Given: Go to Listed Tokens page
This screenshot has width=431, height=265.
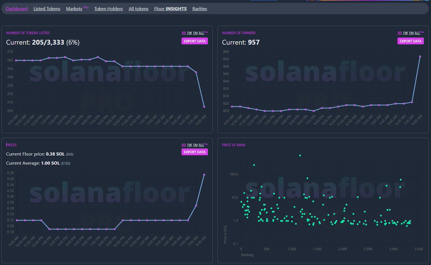Looking at the screenshot, I should 47,9.
